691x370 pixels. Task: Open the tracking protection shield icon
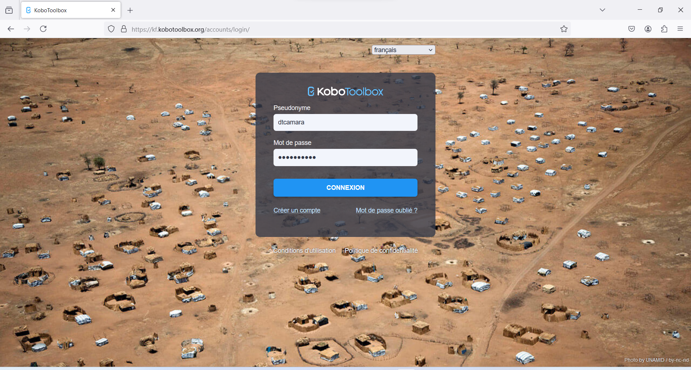(x=111, y=29)
